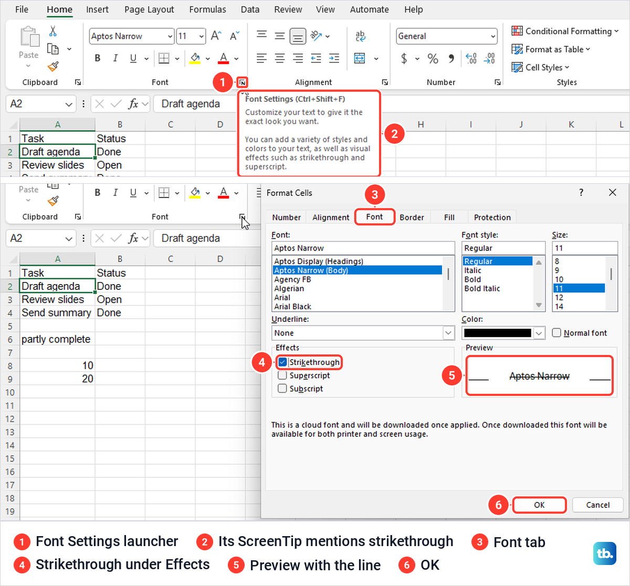630x586 pixels.
Task: Select cell containing 'partly complete'
Action: click(57, 339)
